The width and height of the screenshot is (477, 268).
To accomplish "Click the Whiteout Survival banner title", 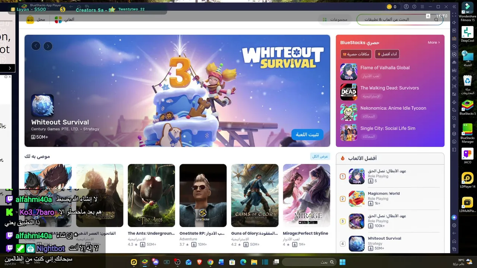I will [x=60, y=122].
